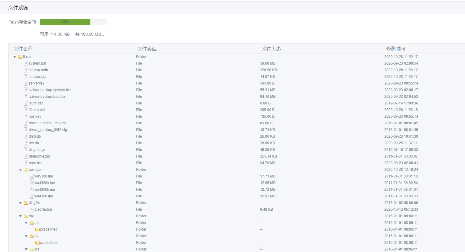Sort by the 文件大小 column header

(x=271, y=49)
